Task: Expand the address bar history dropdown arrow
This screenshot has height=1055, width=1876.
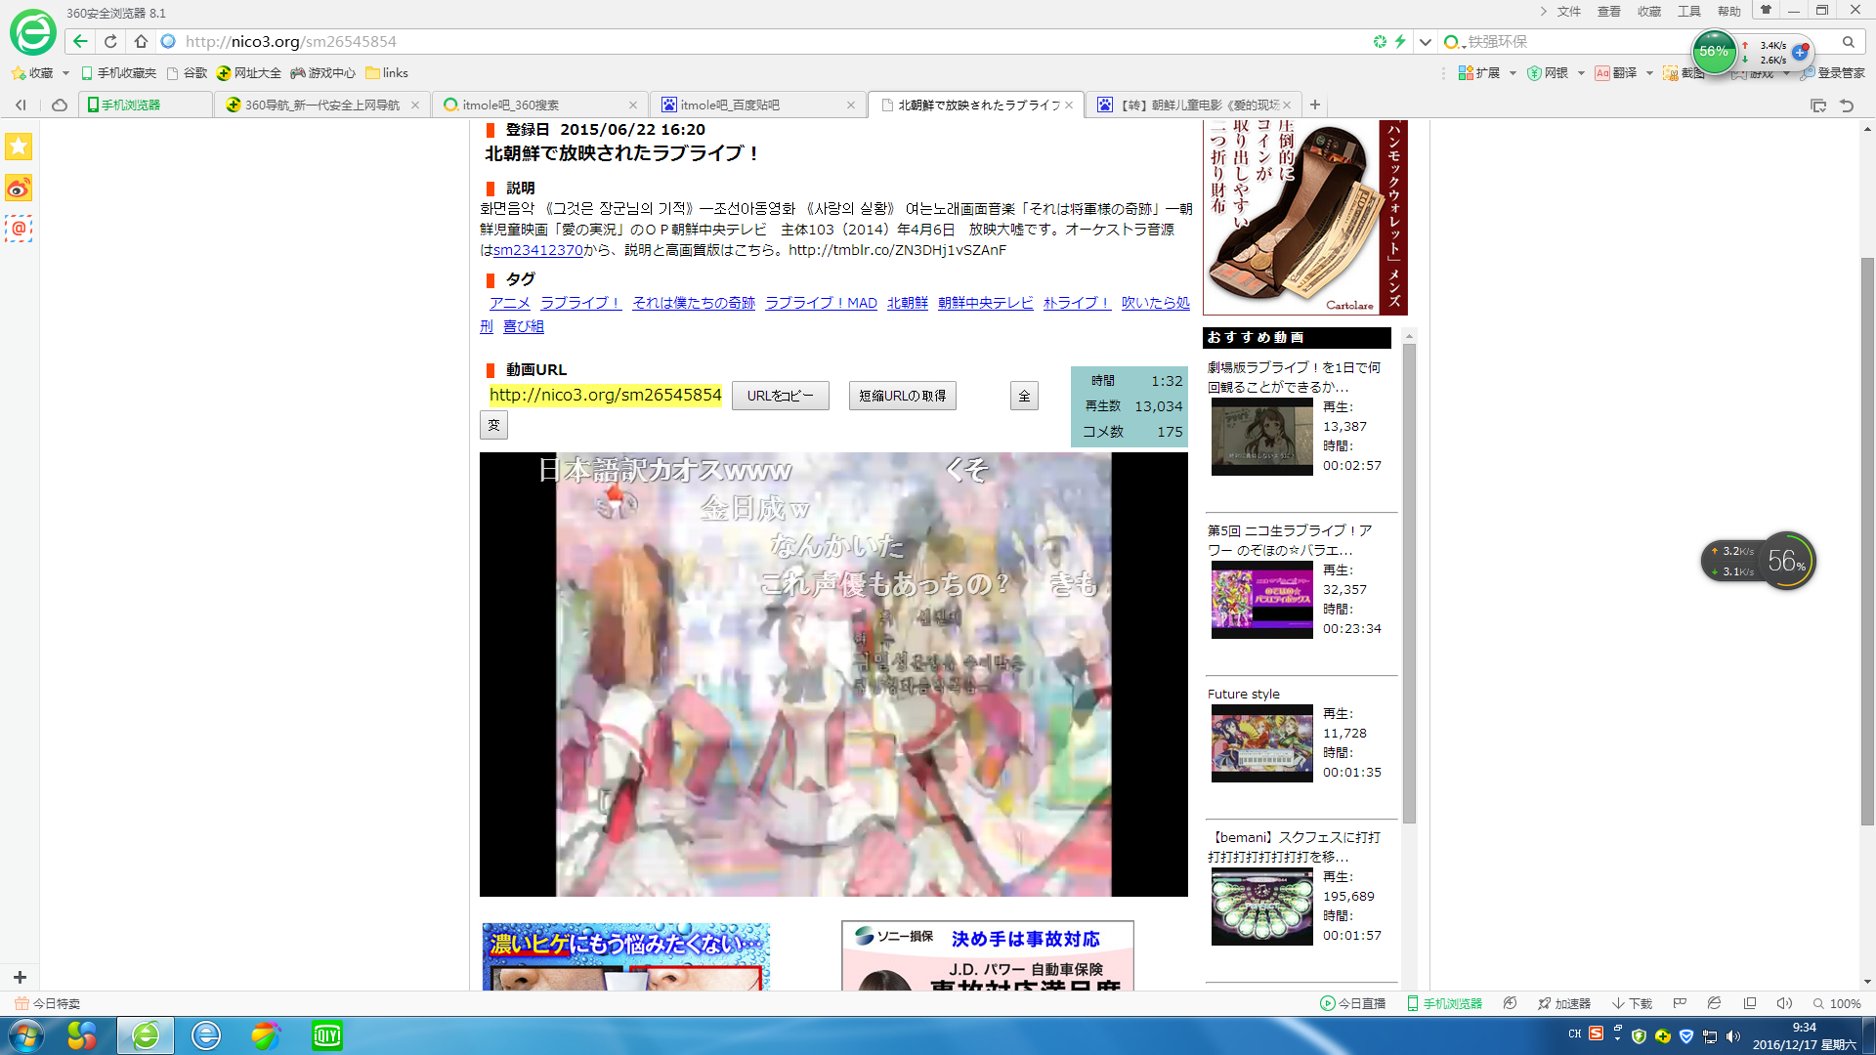Action: [x=1426, y=42]
